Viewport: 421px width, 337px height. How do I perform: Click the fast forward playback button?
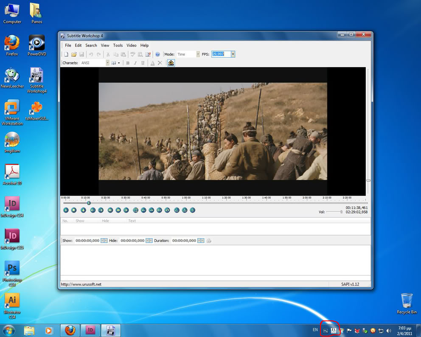click(118, 210)
